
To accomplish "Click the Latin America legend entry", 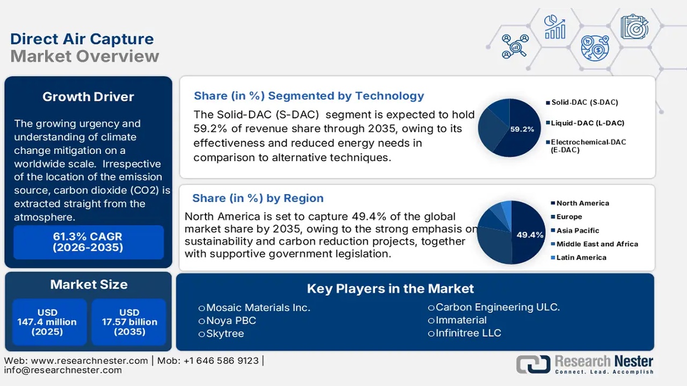I will (x=579, y=257).
